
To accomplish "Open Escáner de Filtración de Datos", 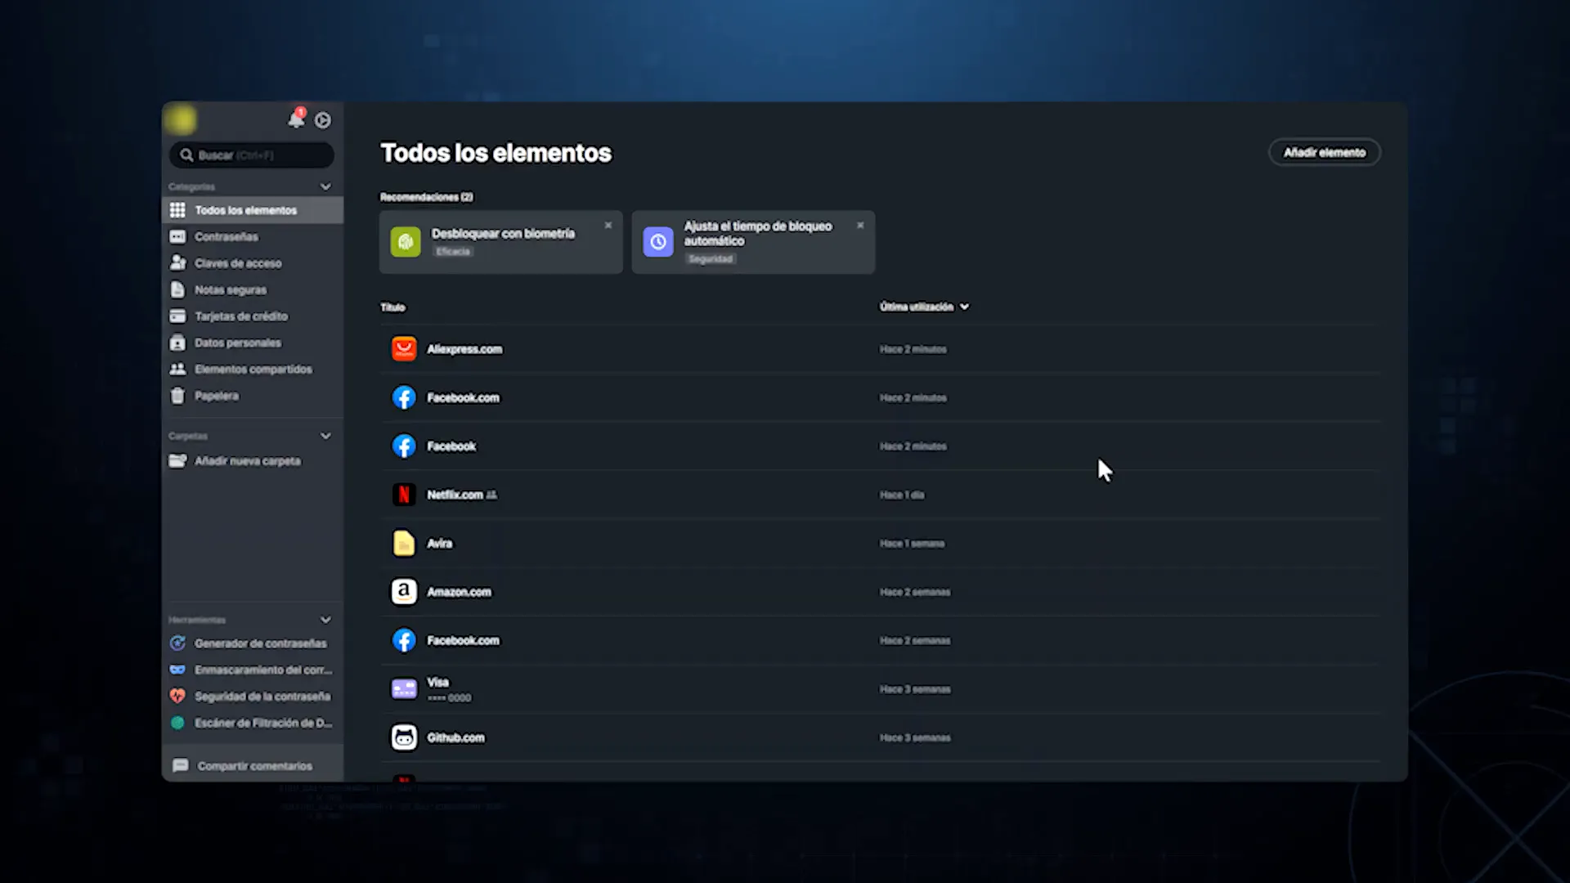I will 253,723.
